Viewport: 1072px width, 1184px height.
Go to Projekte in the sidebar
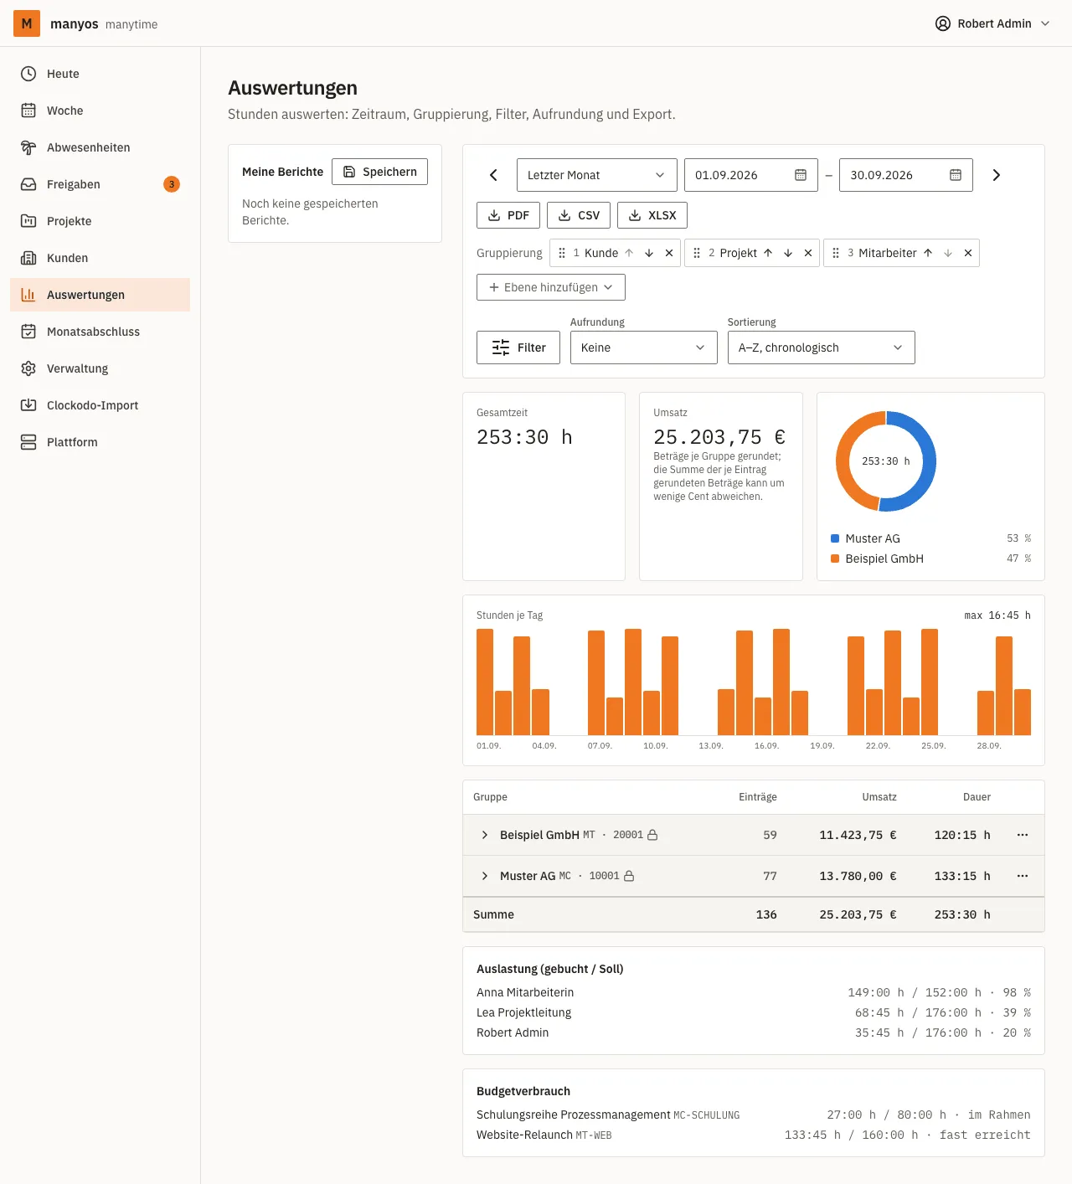point(100,221)
